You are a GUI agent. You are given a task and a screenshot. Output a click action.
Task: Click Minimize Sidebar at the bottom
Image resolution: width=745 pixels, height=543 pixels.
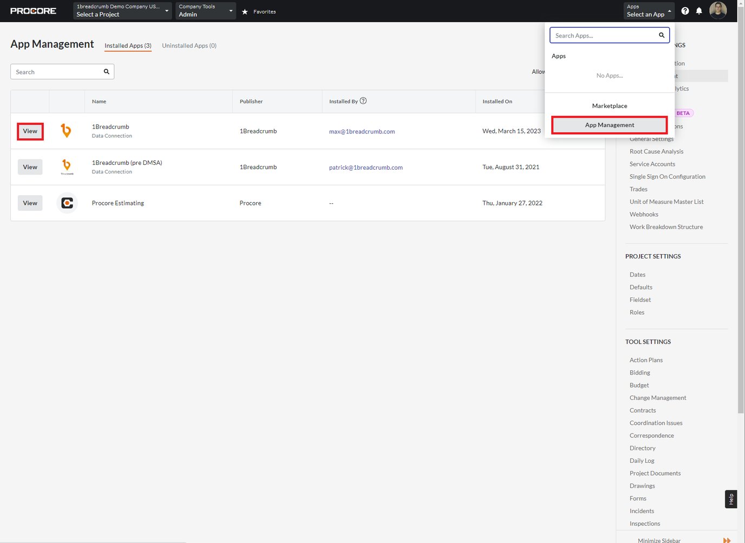tap(659, 540)
